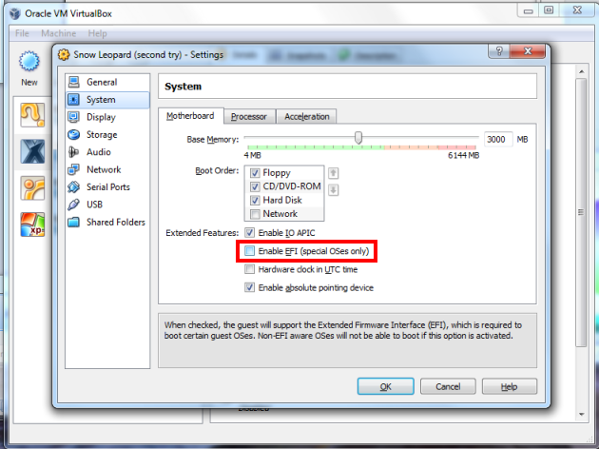
Task: Click the Base Memory spinbox arrows
Action: [x=509, y=139]
